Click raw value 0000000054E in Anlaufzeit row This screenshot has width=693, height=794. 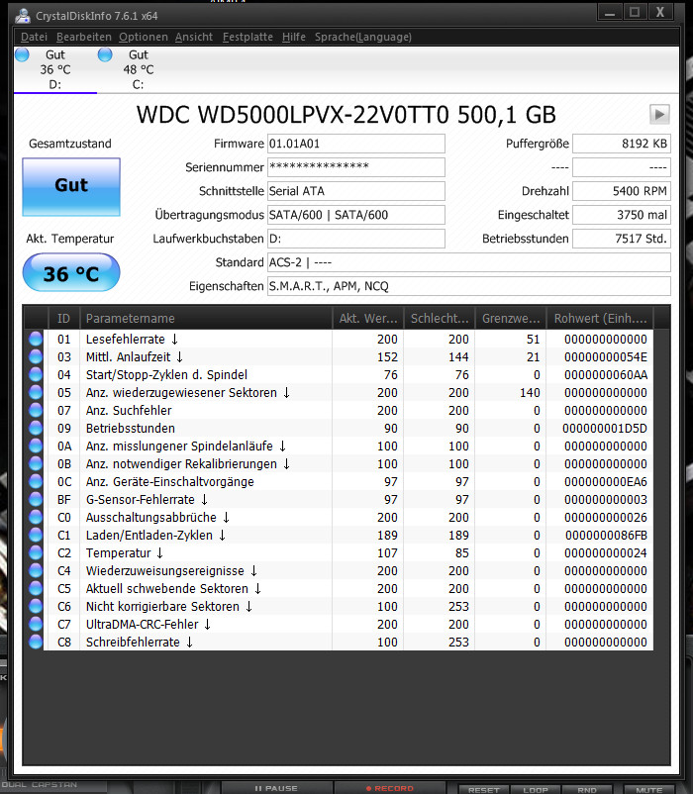tap(606, 357)
